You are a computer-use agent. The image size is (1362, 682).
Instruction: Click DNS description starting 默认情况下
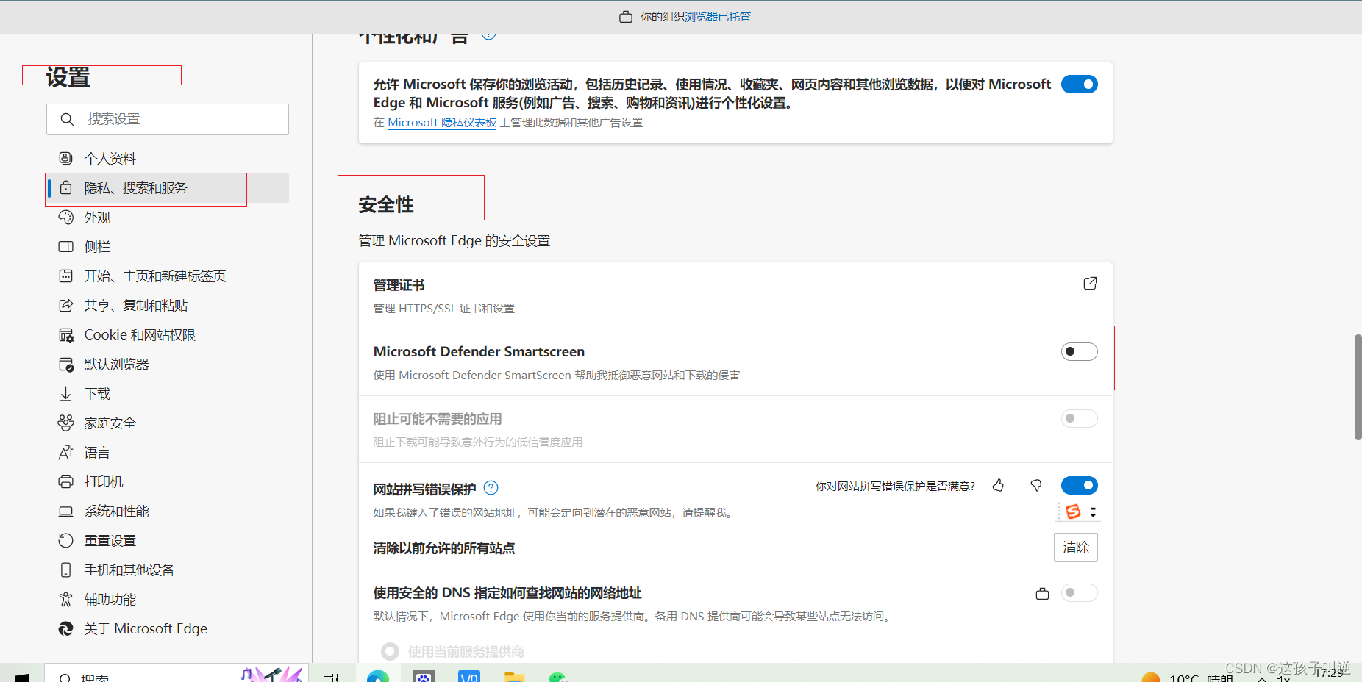633,617
